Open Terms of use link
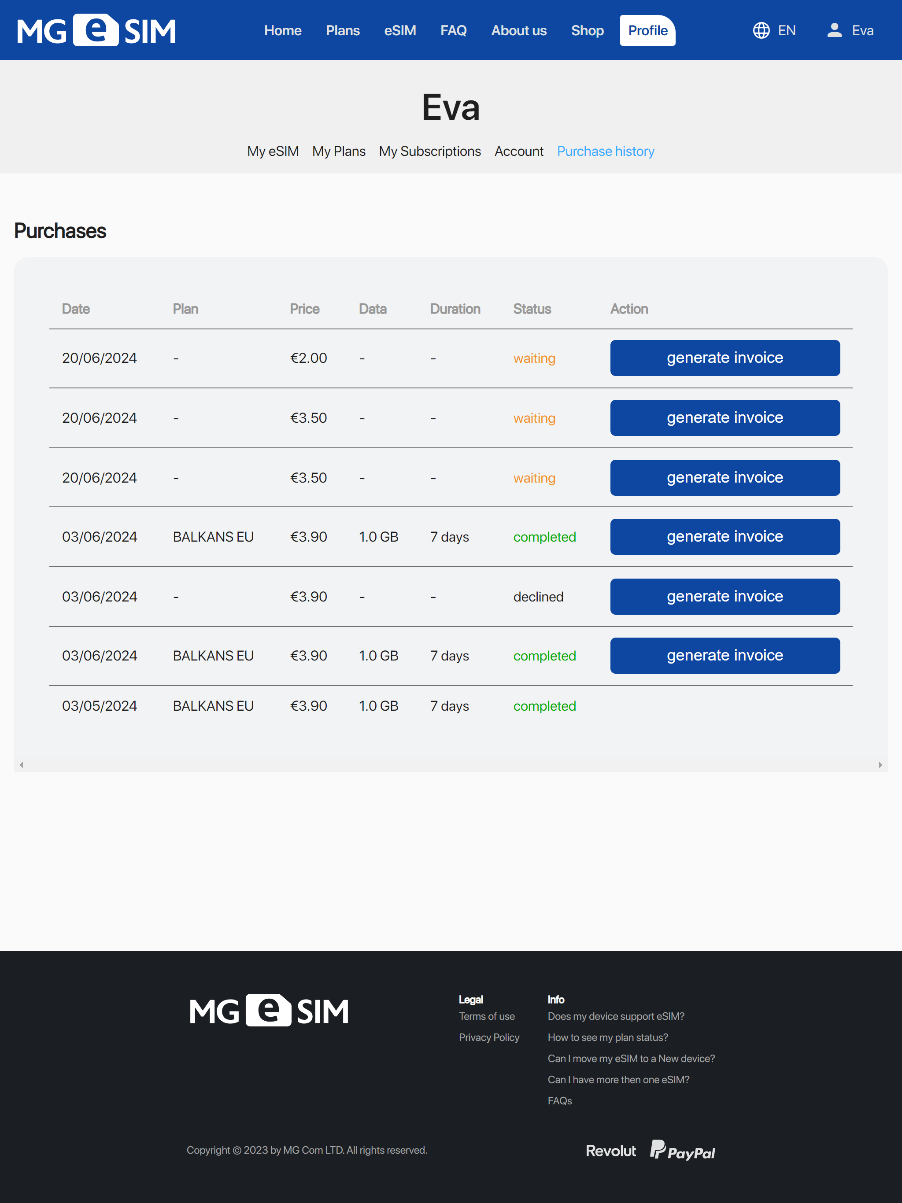902x1203 pixels. [486, 1016]
